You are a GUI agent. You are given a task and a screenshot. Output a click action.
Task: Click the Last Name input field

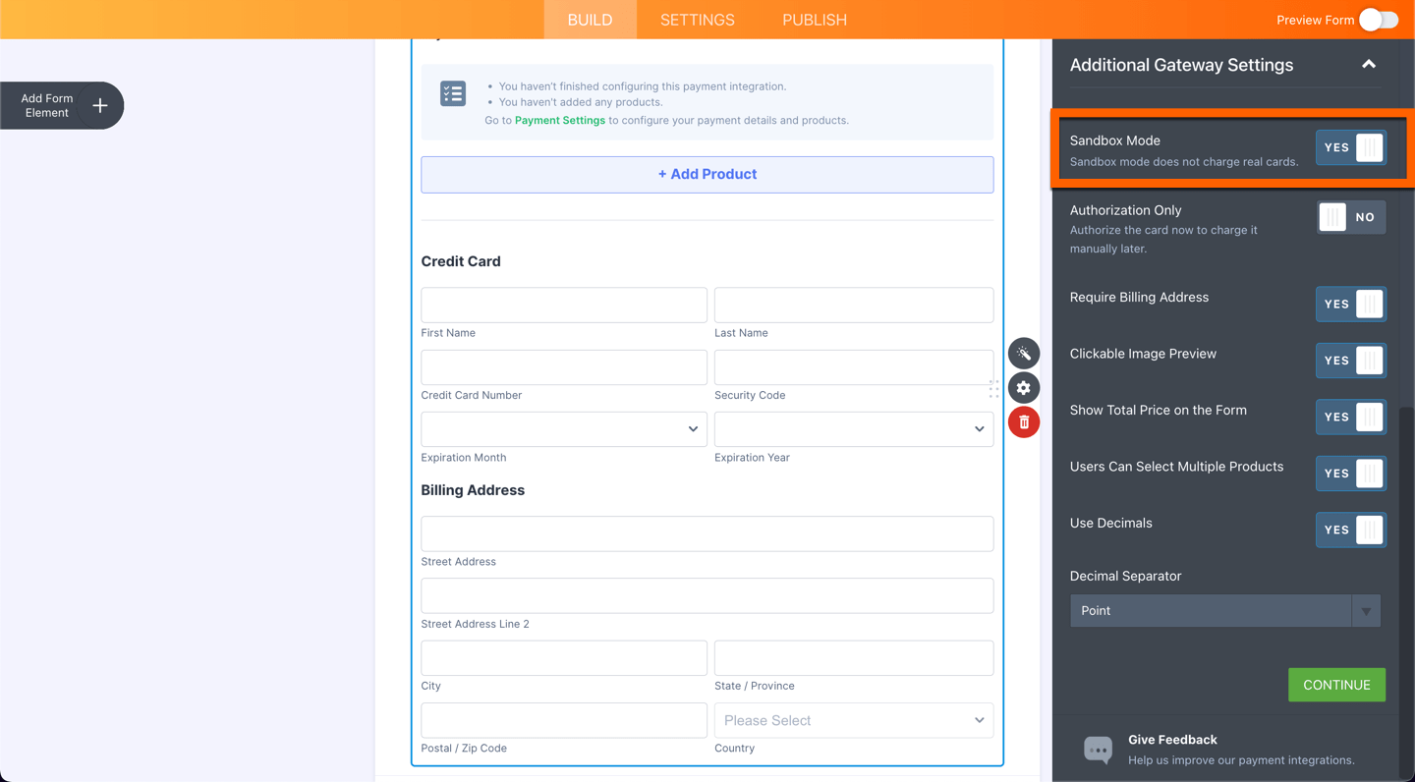854,305
